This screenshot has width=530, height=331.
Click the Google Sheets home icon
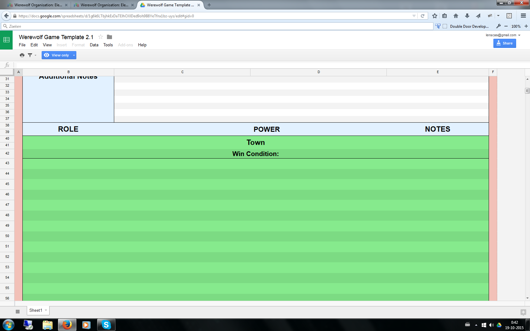[x=6, y=40]
